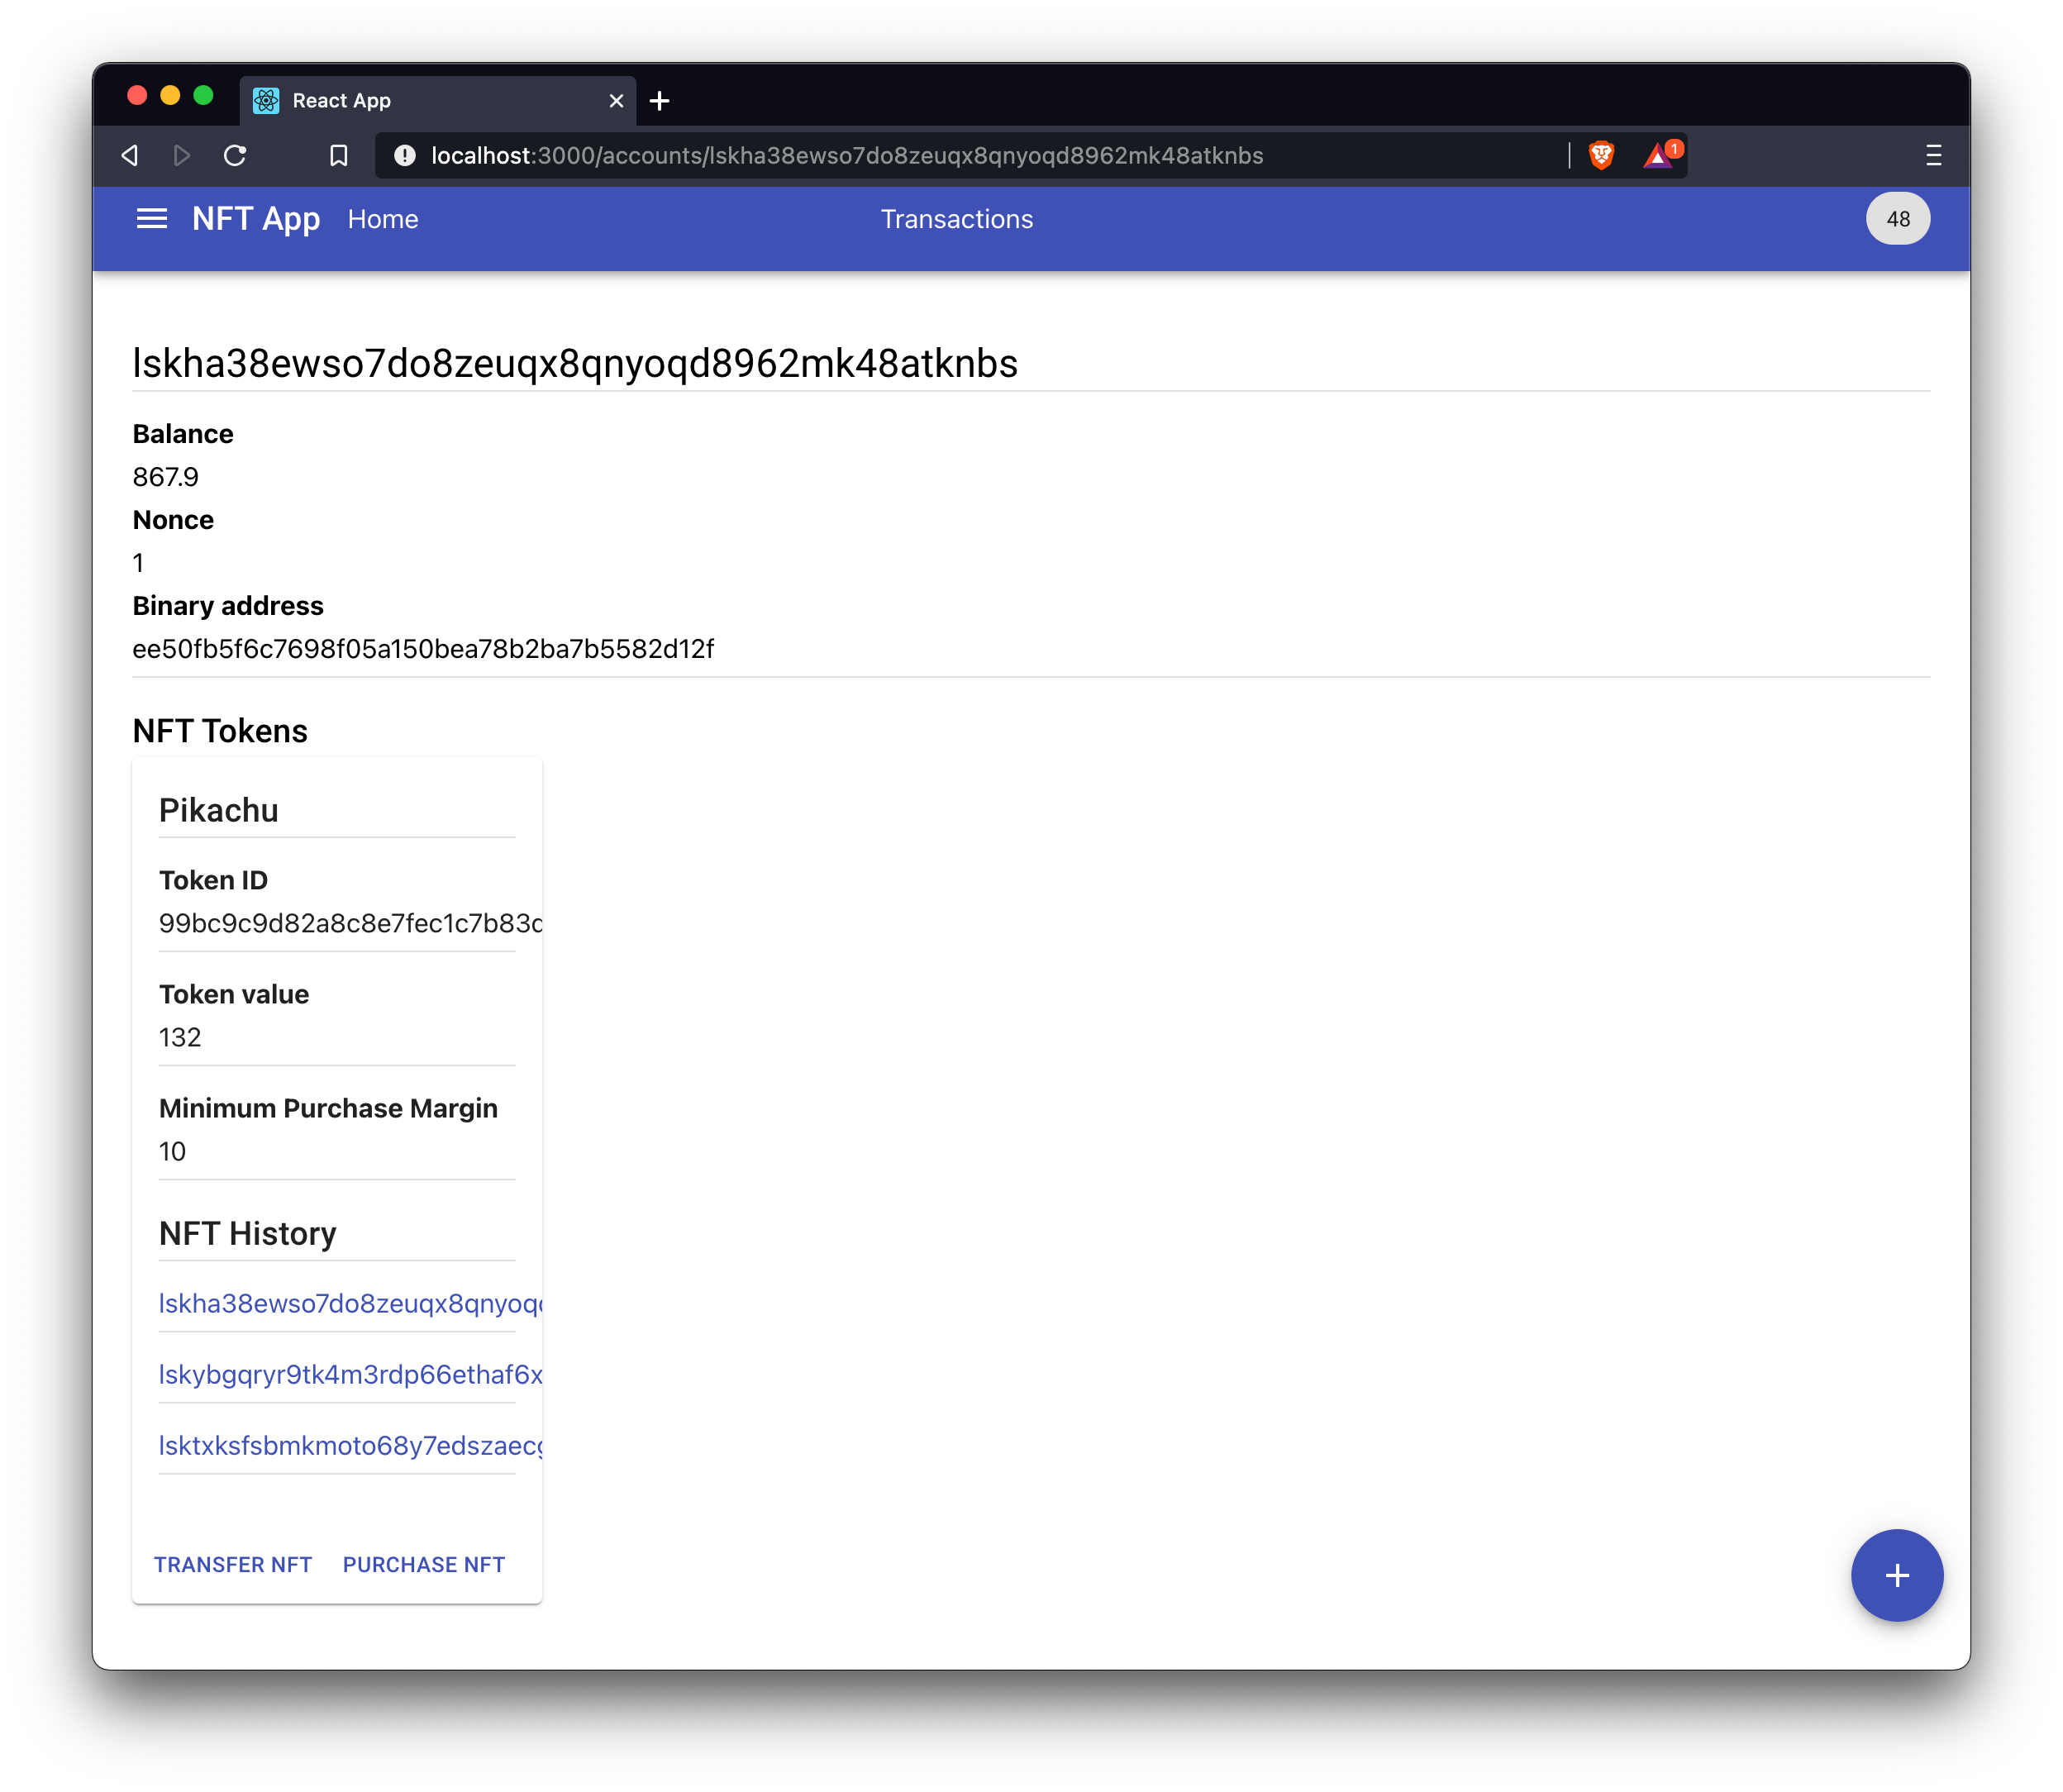The width and height of the screenshot is (2063, 1792).
Task: Open the Brave Shields lion icon
Action: 1601,156
